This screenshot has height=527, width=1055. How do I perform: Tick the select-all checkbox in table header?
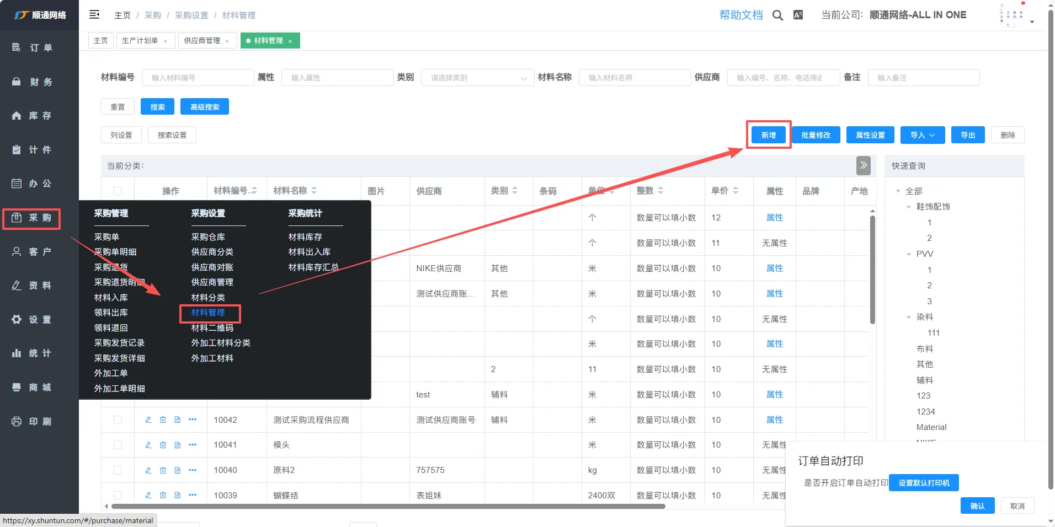click(x=118, y=191)
